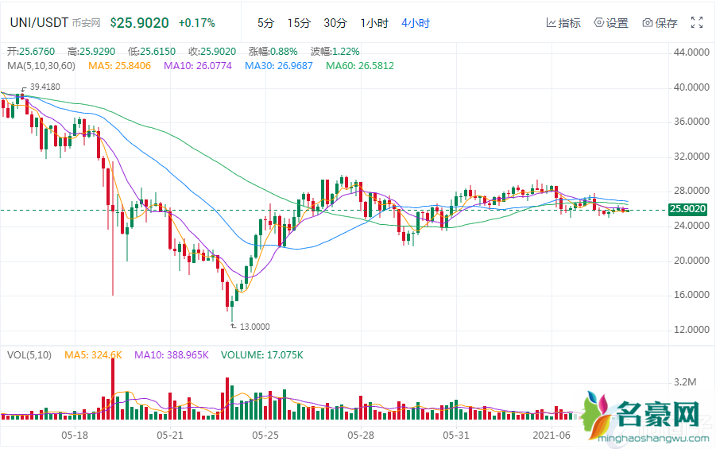Click the UNI/USDT pair title
The height and width of the screenshot is (449, 716).
tap(39, 23)
